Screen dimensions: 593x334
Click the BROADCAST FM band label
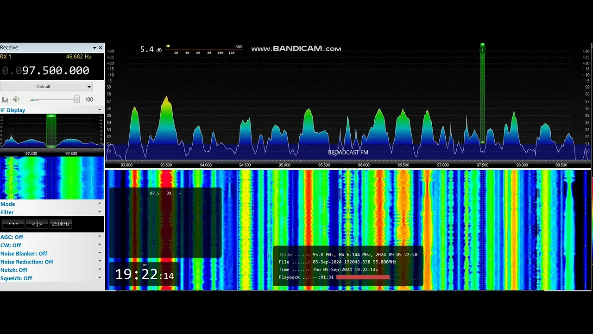coord(348,153)
